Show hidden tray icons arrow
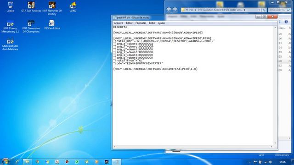Screen dimensions: 294x165 coord(250,162)
